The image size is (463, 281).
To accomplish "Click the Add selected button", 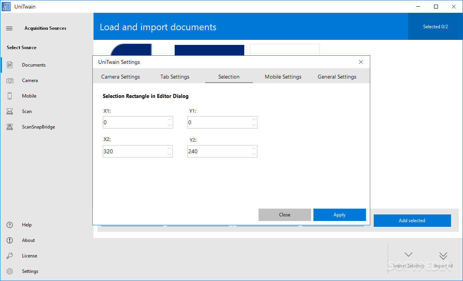I will click(x=412, y=221).
